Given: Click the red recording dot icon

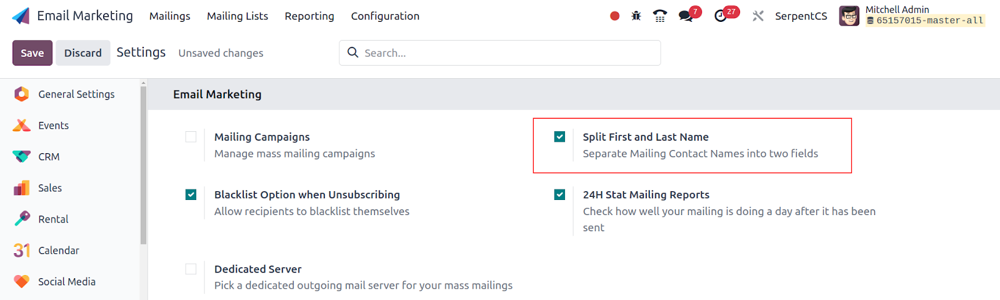Looking at the screenshot, I should click(x=614, y=16).
